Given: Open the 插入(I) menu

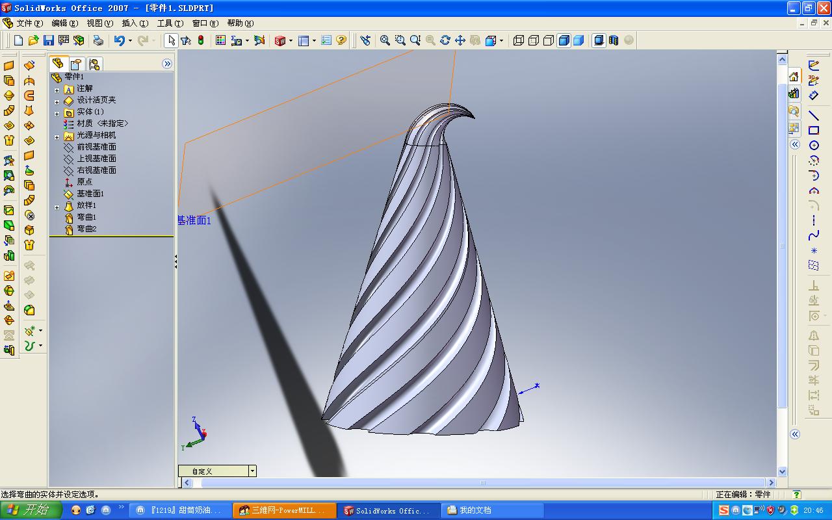Looking at the screenshot, I should 135,23.
